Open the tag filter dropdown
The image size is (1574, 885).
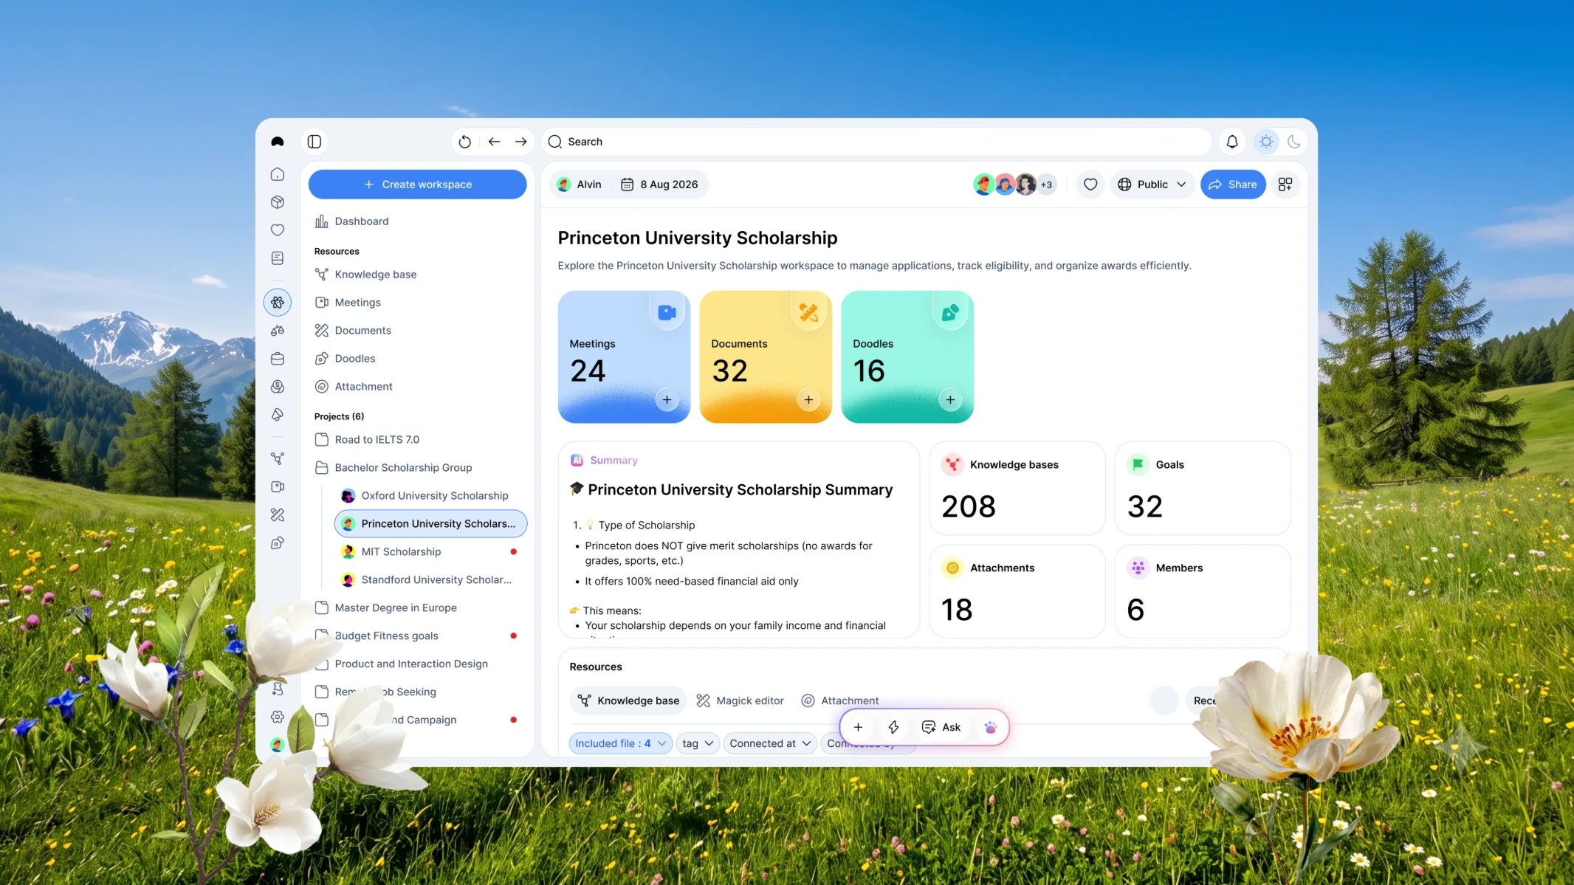coord(698,744)
